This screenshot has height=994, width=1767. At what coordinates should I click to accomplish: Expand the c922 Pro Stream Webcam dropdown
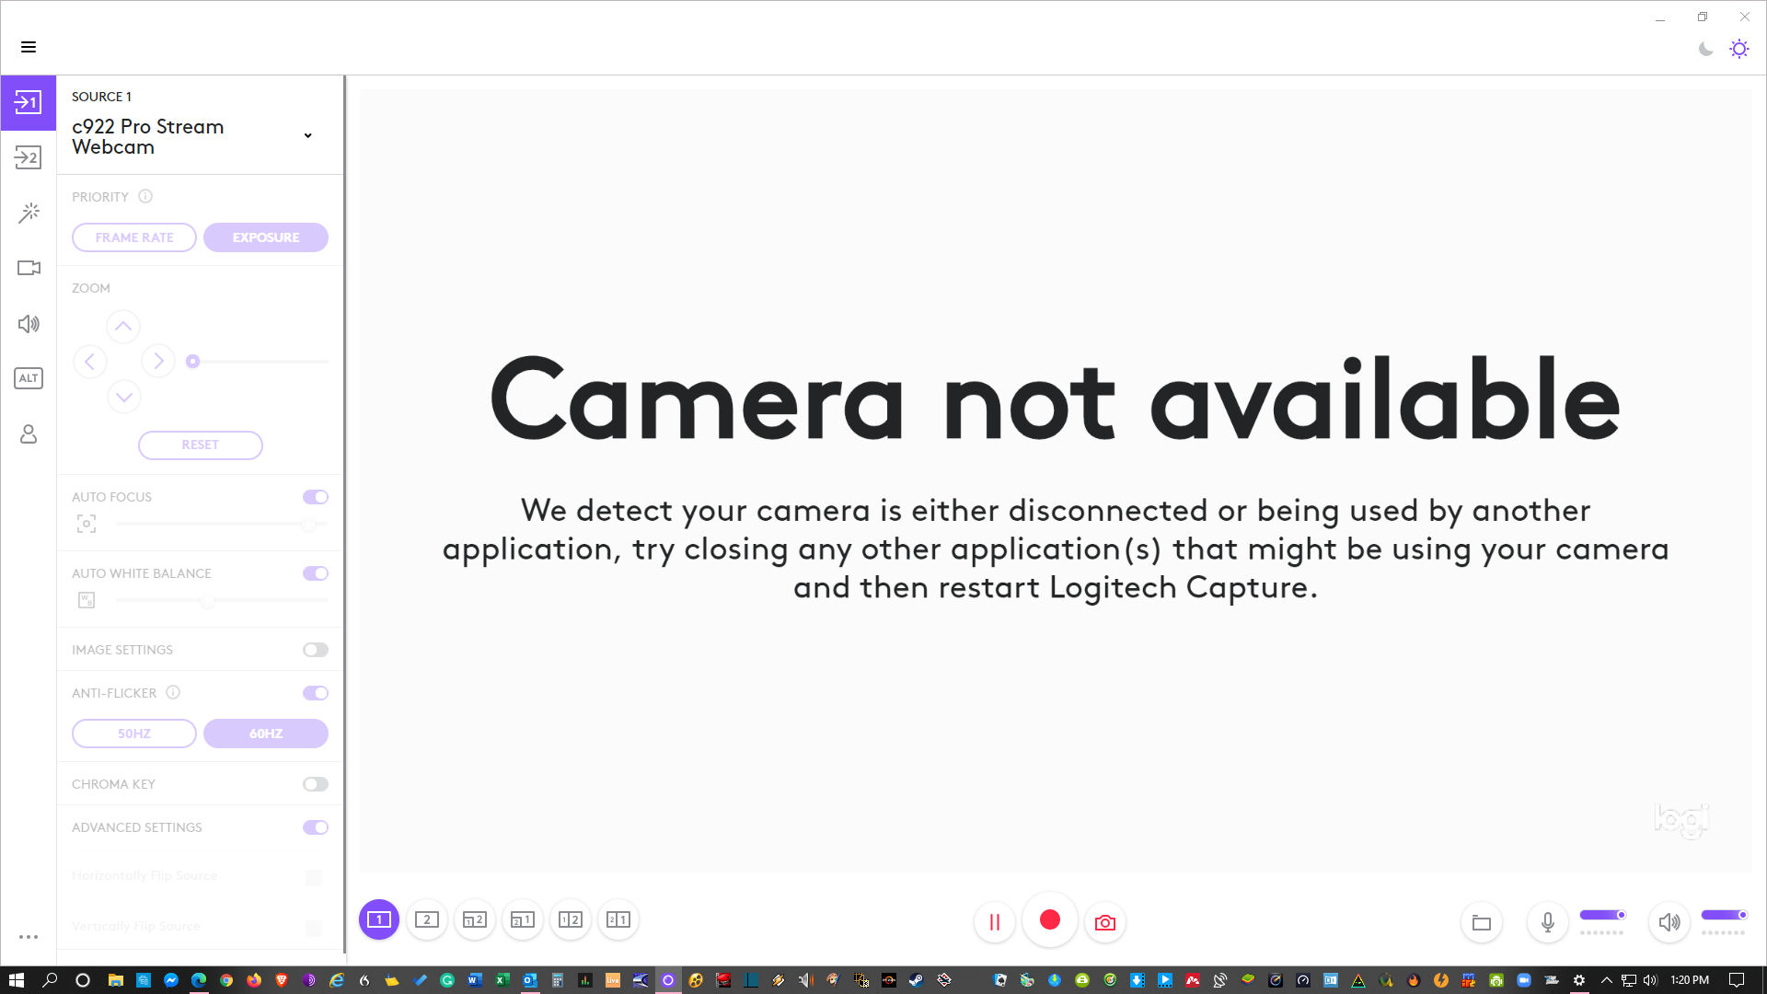coord(307,136)
